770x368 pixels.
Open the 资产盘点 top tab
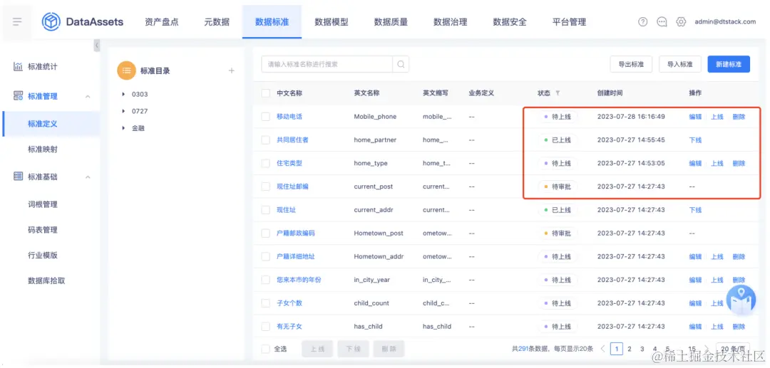[162, 22]
